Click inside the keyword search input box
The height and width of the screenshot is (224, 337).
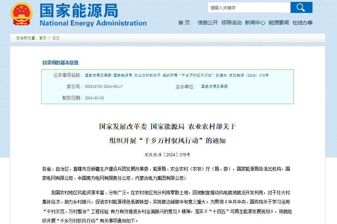pos(247,7)
